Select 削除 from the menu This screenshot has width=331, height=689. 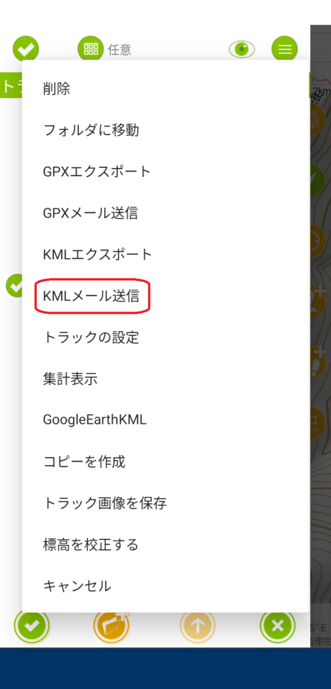coord(166,89)
